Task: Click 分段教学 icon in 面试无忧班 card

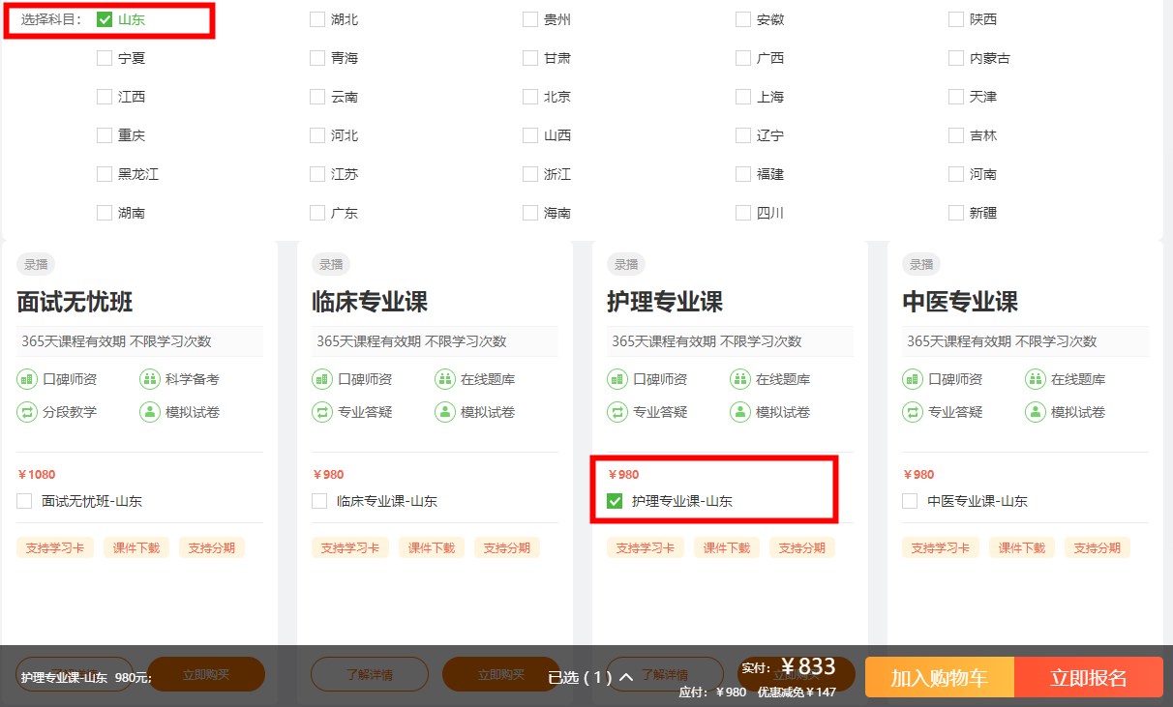Action: click(x=27, y=412)
